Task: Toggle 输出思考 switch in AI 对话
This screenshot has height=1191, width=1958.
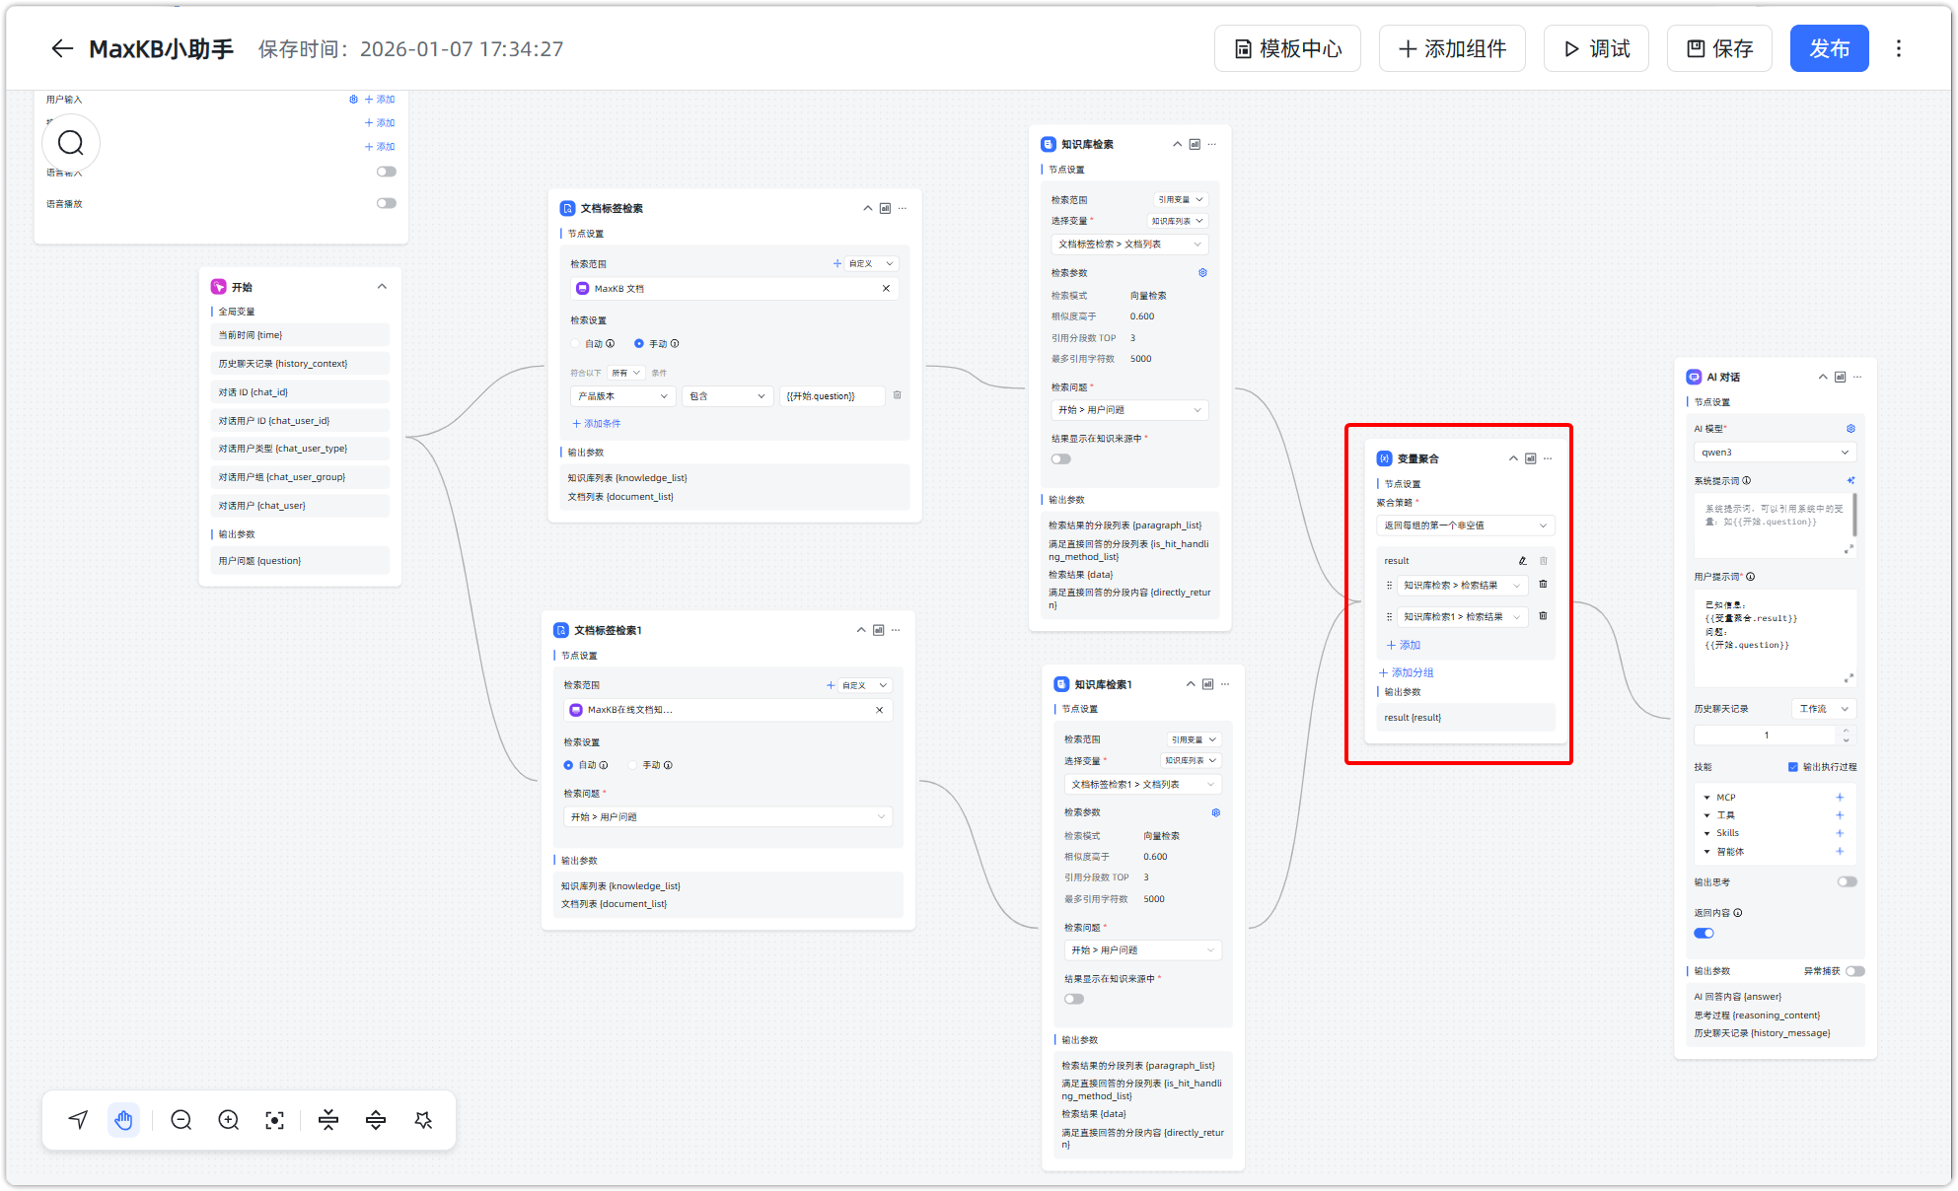Action: (1847, 882)
